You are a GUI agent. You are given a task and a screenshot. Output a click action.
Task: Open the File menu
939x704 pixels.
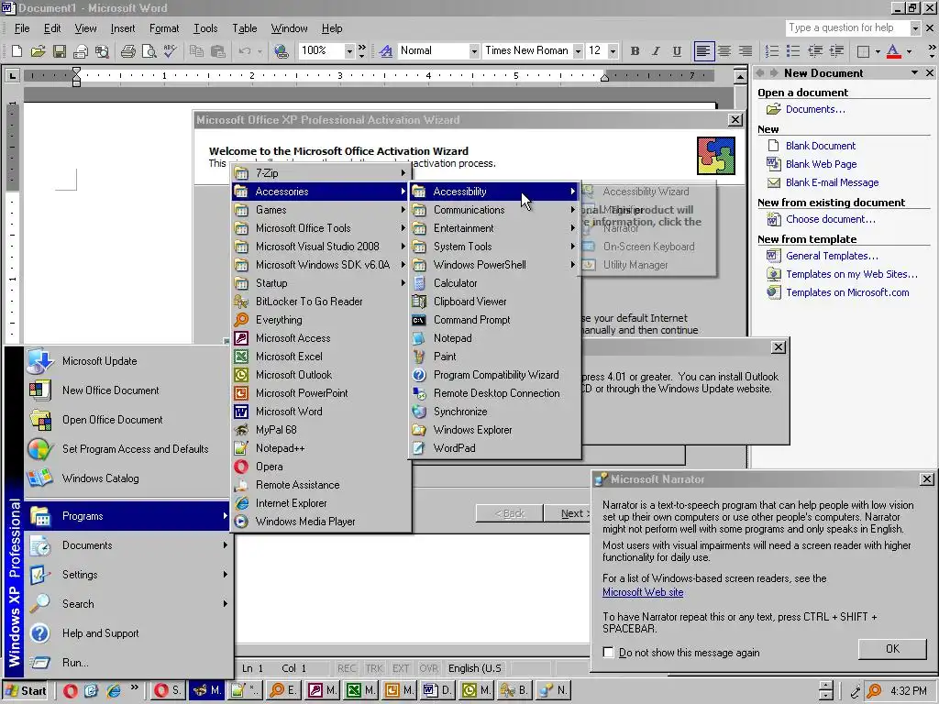(22, 28)
